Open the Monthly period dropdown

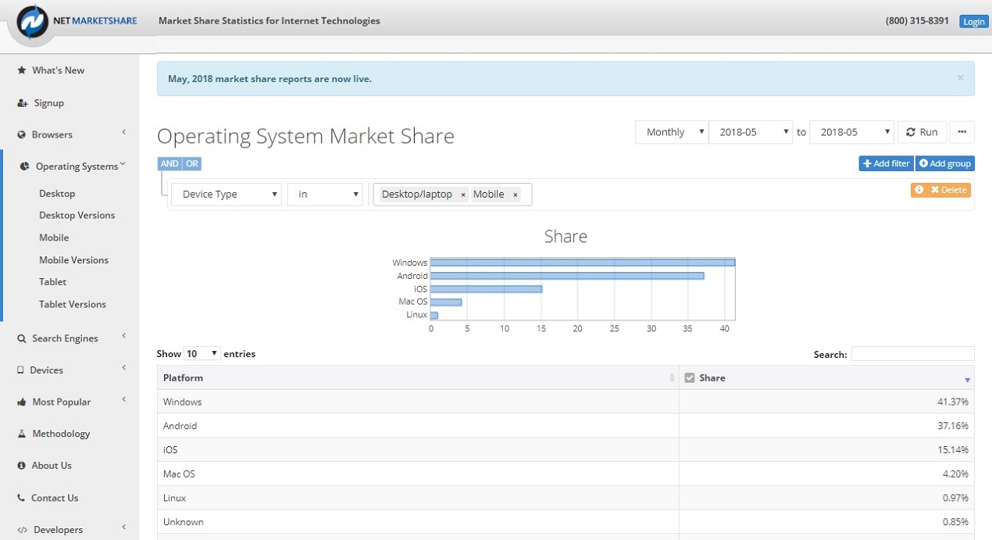tap(672, 132)
